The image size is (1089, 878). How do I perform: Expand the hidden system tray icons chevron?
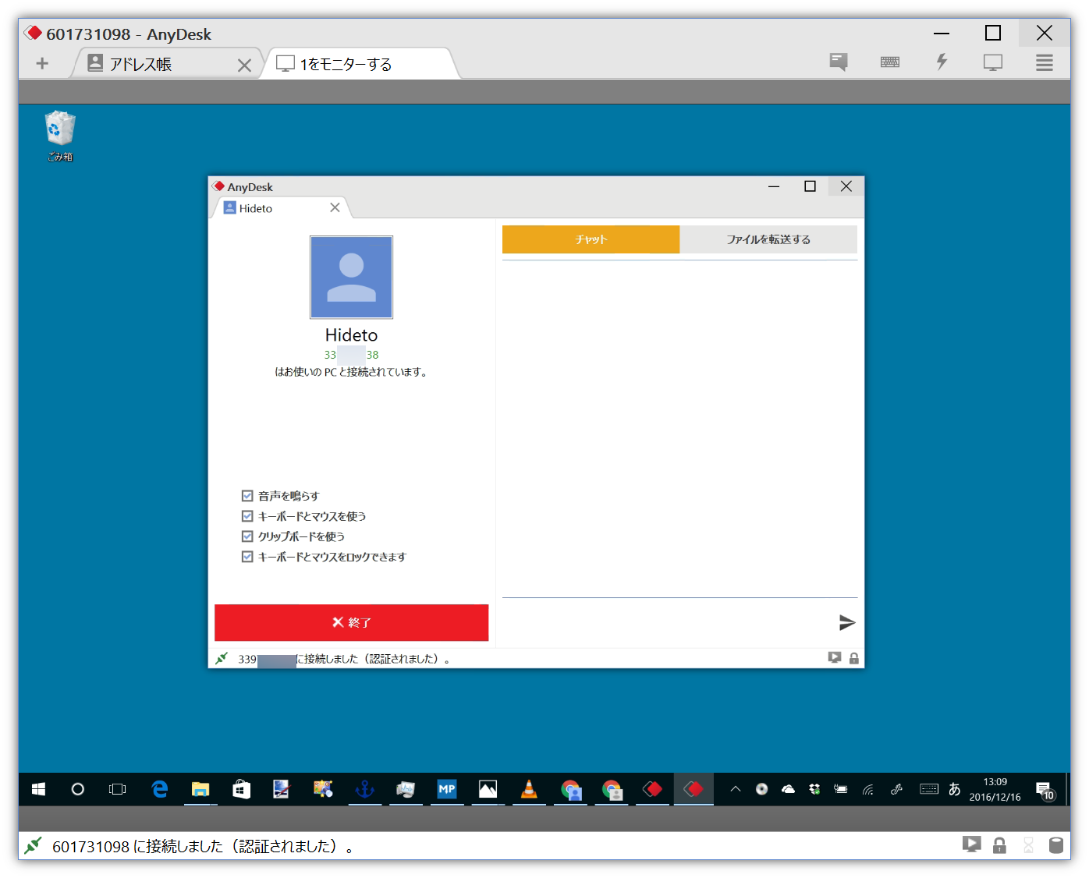coord(735,789)
